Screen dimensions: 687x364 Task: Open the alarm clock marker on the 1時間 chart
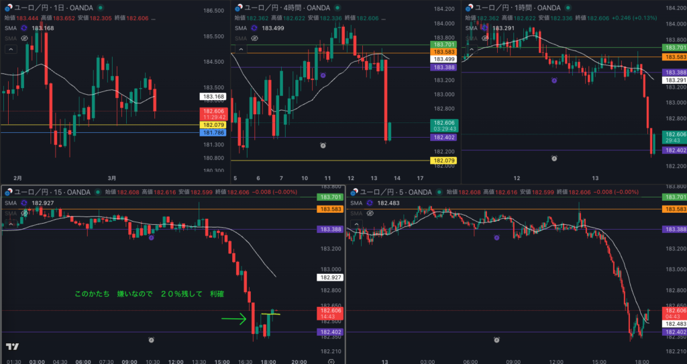point(554,158)
